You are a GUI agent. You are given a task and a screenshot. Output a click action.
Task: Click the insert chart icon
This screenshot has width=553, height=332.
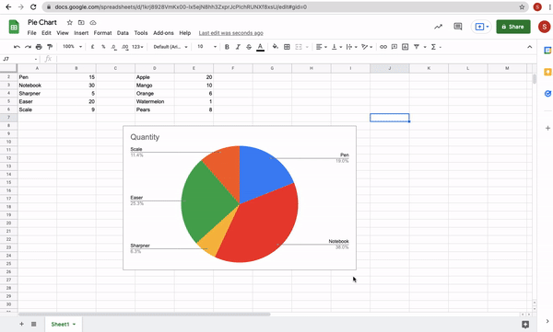pyautogui.click(x=406, y=47)
